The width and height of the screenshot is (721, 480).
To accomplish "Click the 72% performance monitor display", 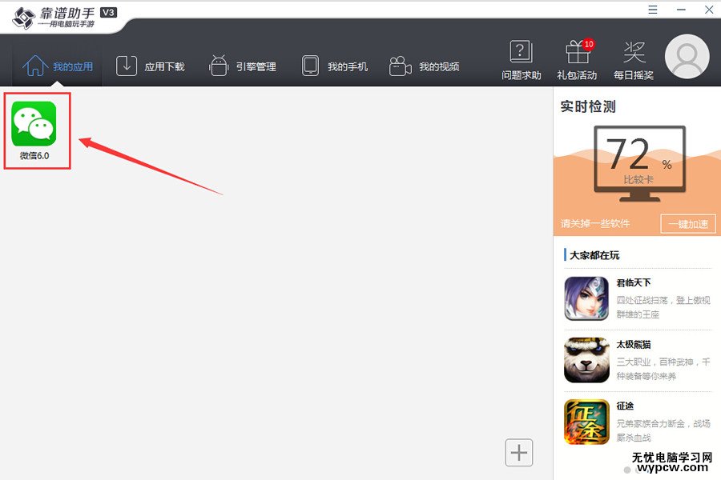I will [639, 163].
